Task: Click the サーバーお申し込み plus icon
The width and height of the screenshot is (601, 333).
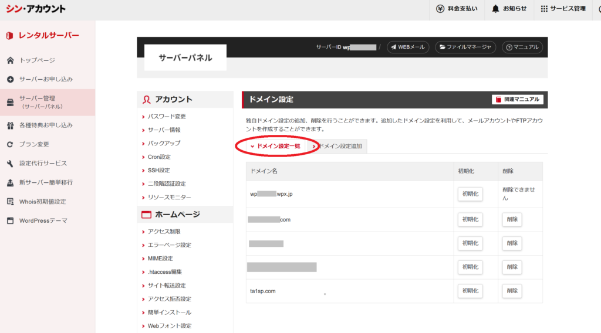Action: [10, 79]
